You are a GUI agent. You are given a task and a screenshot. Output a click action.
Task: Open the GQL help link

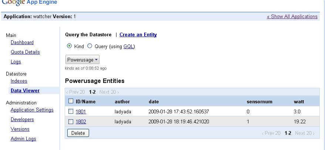point(128,47)
